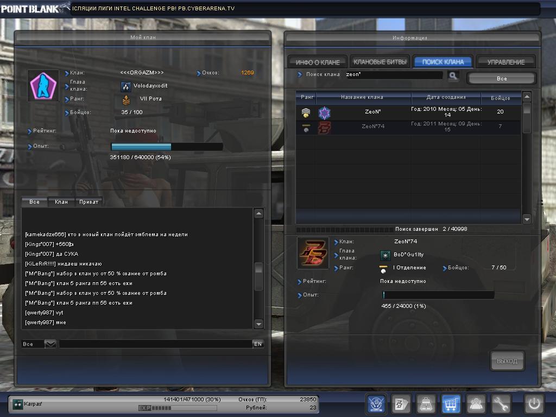Image resolution: width=556 pixels, height=417 pixels.
Task: Open the wrench settings icon
Action: [502, 403]
